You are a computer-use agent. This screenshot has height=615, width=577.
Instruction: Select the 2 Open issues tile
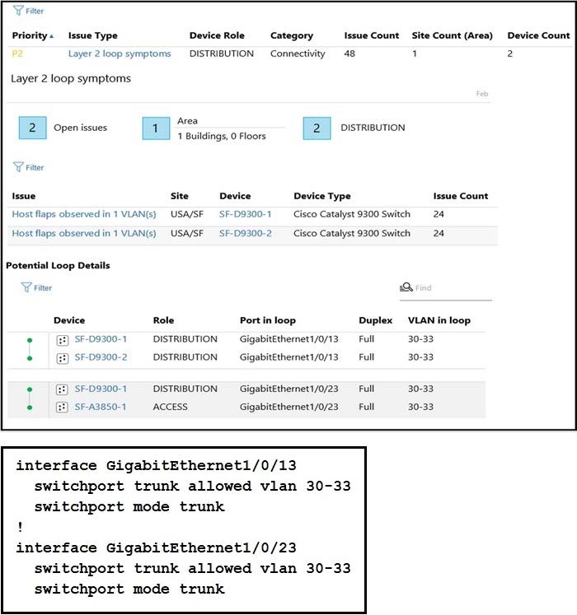tap(32, 128)
